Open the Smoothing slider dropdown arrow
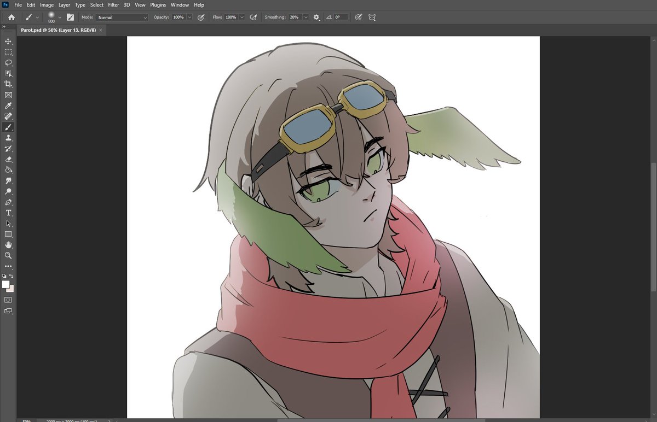 (x=306, y=17)
